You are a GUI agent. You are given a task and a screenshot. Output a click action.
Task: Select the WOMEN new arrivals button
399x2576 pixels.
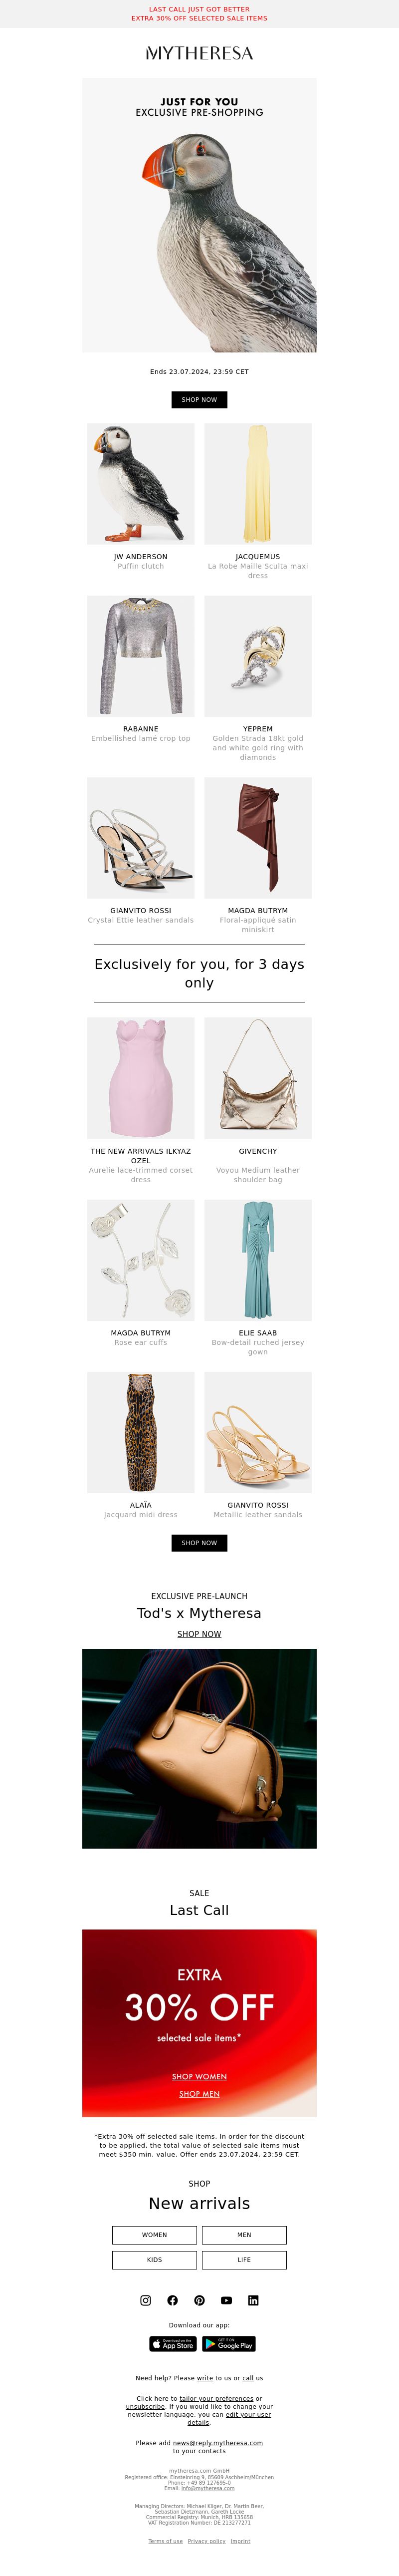[154, 2234]
